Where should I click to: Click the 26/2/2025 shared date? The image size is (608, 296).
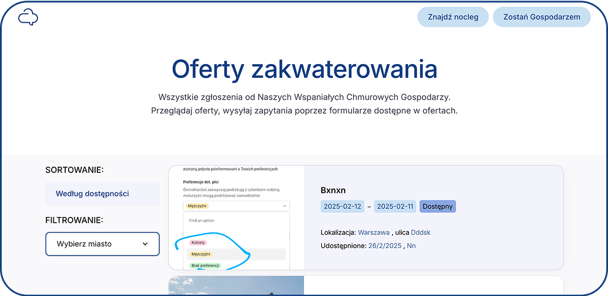(x=386, y=246)
